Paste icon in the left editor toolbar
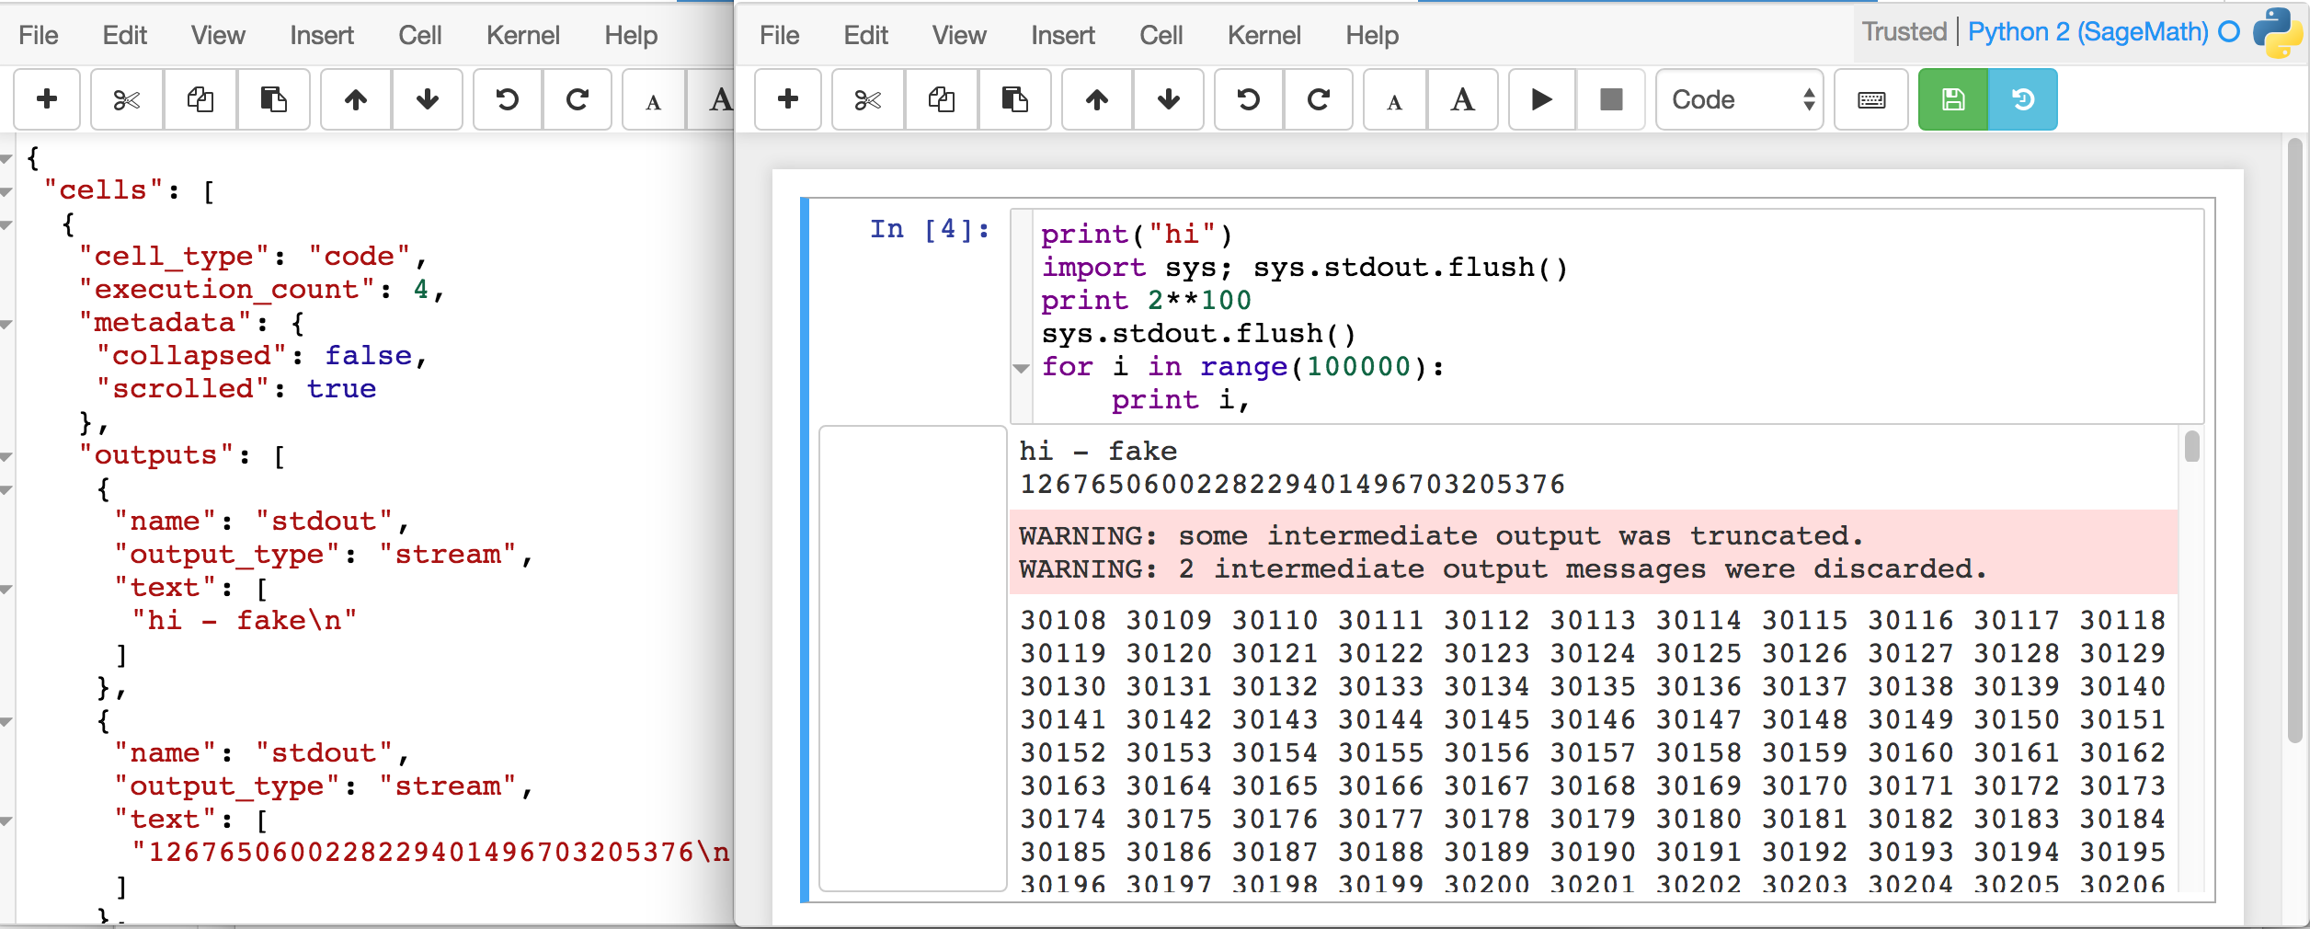Screen dimensions: 2310x929 [x=273, y=99]
